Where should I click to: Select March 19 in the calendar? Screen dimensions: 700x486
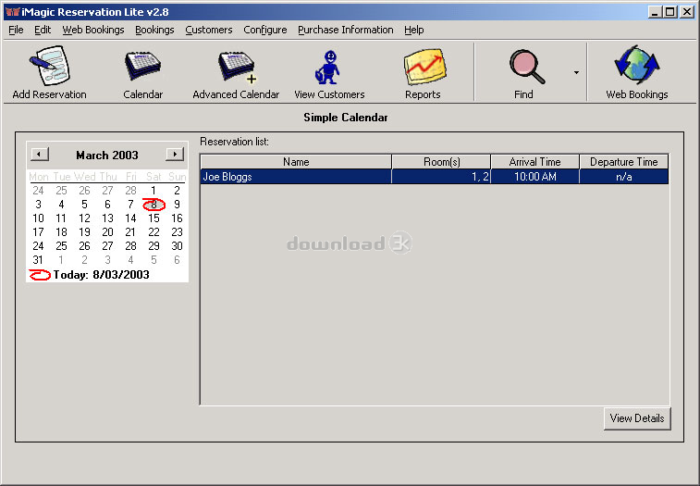(x=84, y=232)
